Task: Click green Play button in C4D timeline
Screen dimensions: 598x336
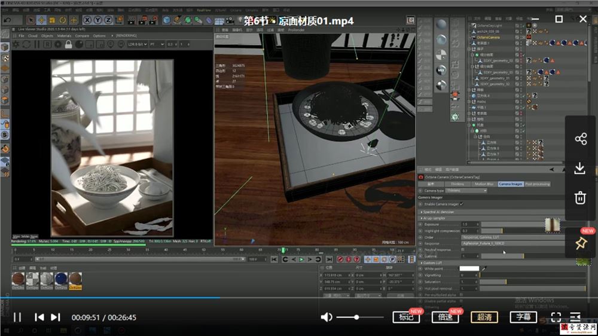Action: point(301,259)
